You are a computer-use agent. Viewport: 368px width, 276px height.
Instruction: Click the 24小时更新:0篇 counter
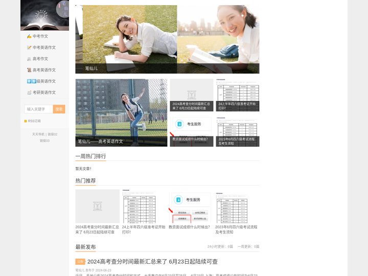(220, 246)
